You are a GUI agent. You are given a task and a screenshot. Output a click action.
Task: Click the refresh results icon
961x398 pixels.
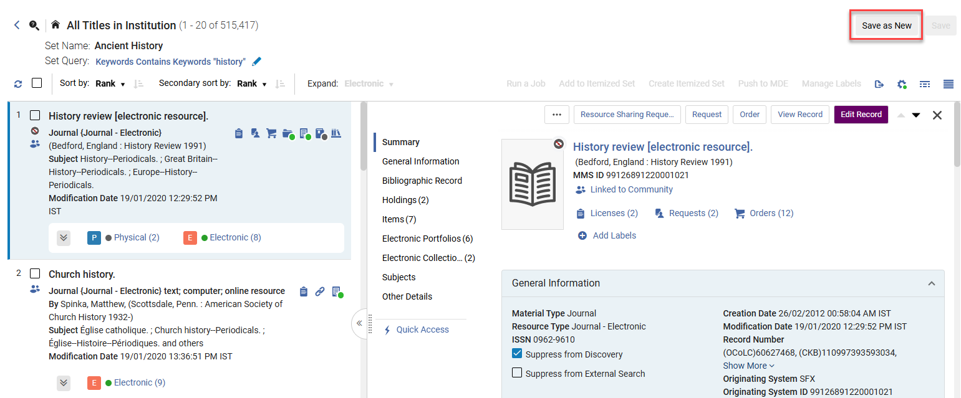18,83
